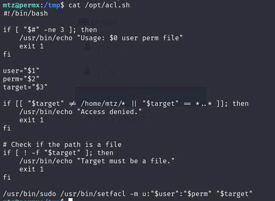Click the mtz@permx prompt at the top

(21, 5)
